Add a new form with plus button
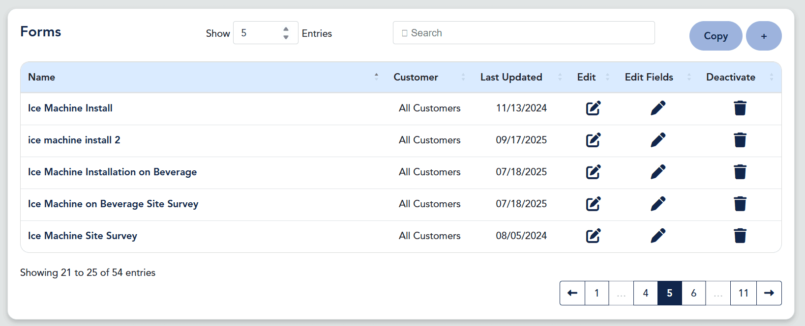 click(763, 36)
